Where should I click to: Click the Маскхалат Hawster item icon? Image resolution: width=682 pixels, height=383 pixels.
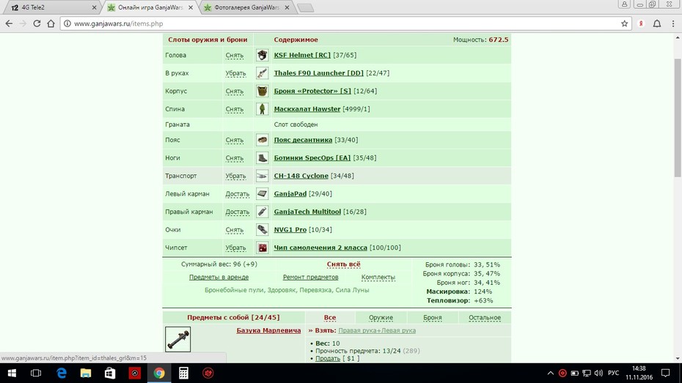(262, 109)
